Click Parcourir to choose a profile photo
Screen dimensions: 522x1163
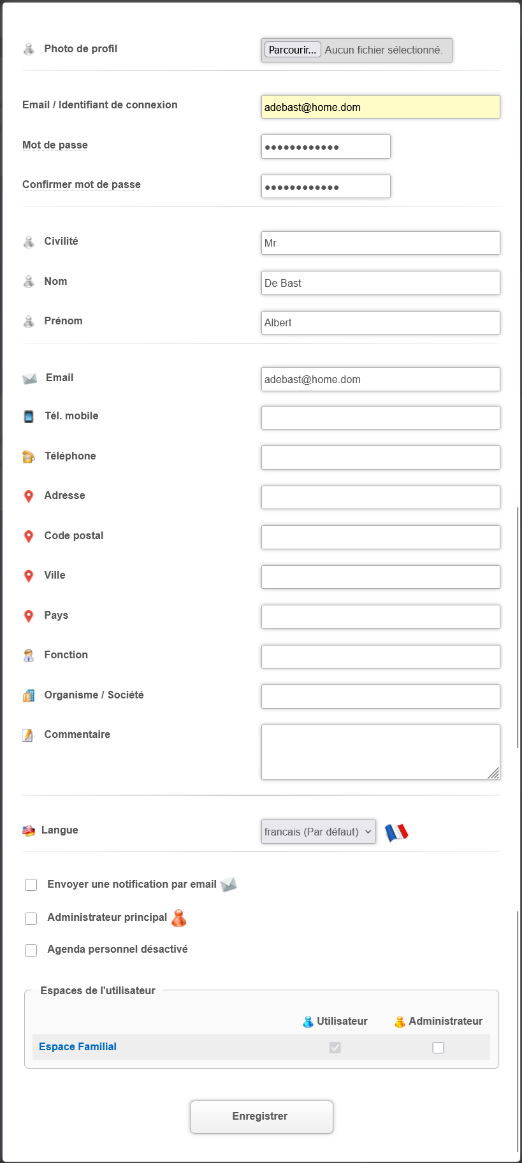click(x=293, y=50)
